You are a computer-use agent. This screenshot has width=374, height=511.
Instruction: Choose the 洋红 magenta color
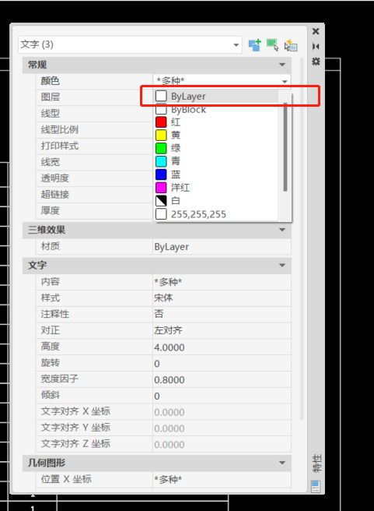coord(216,188)
